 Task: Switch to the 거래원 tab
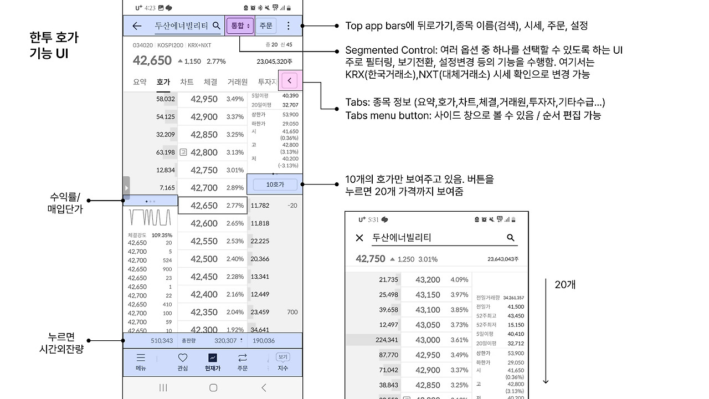coord(238,82)
